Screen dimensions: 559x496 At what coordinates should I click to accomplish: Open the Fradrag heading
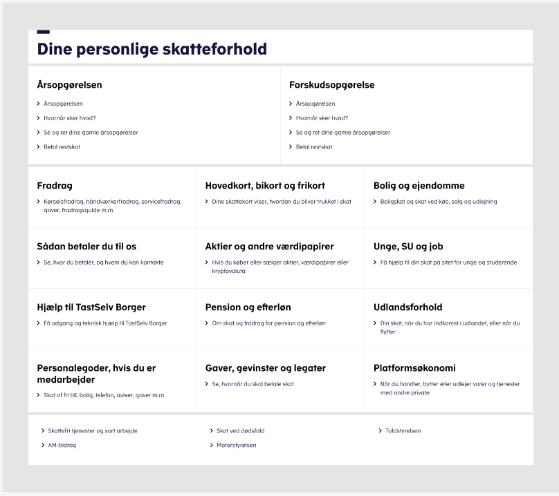click(x=55, y=186)
